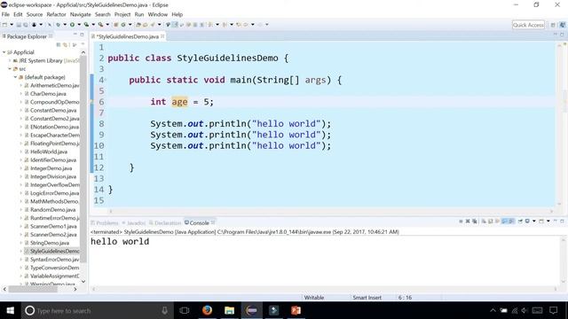The width and height of the screenshot is (568, 319).
Task: Open the Navigate menu
Action: [81, 14]
